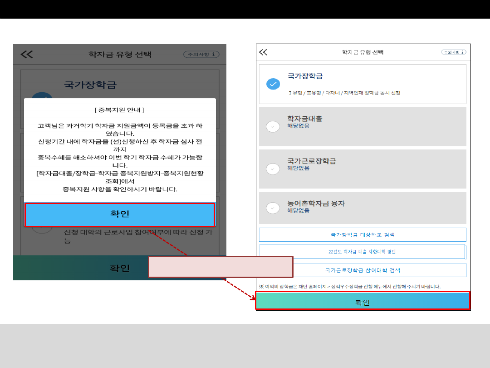This screenshot has width=490, height=368.
Task: Click 학자금 유형 선택 title on right screen
Action: point(363,52)
